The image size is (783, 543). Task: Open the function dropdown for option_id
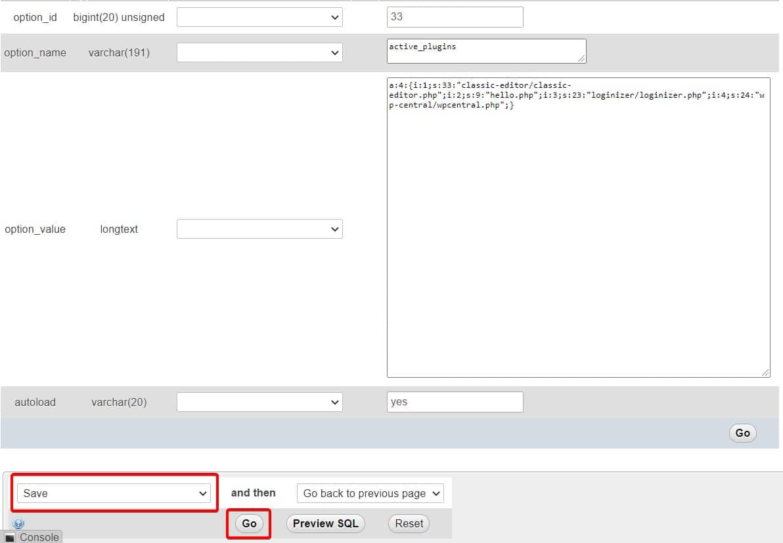tap(259, 18)
